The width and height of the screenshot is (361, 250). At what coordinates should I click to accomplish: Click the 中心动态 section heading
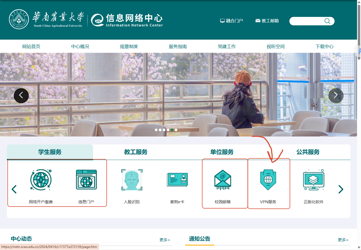point(21,239)
